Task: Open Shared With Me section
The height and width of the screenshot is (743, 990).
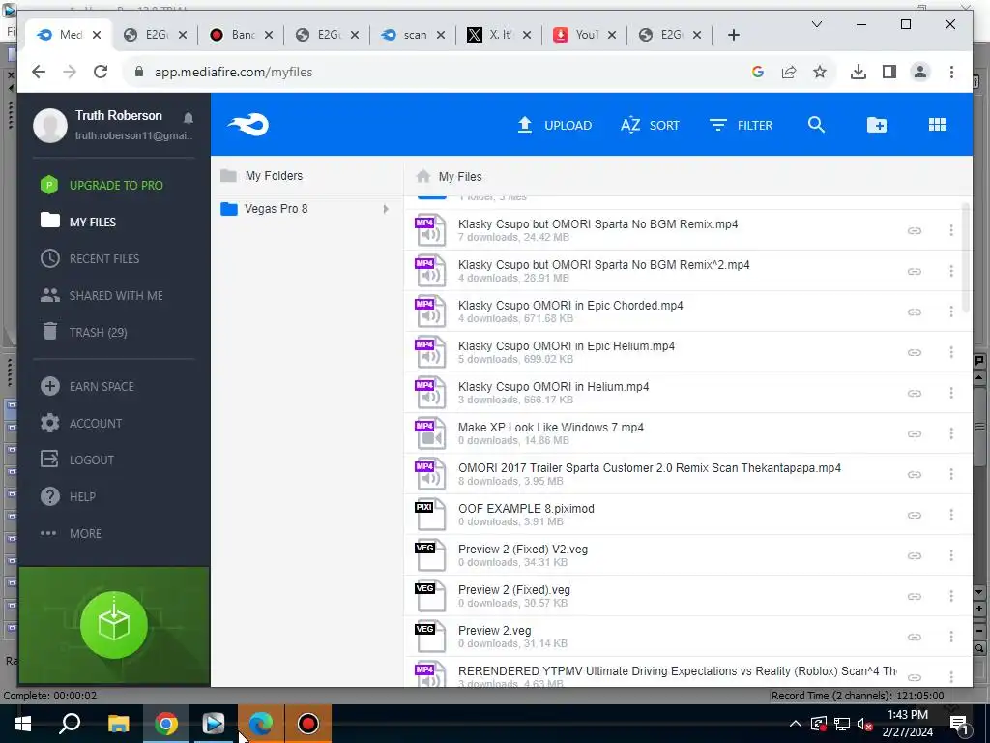Action: coord(102,295)
